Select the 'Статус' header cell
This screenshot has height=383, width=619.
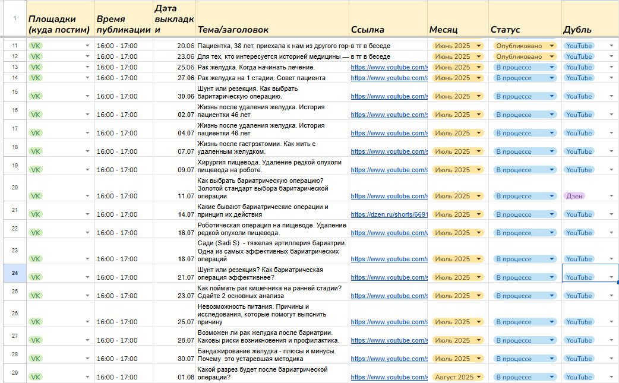point(505,30)
